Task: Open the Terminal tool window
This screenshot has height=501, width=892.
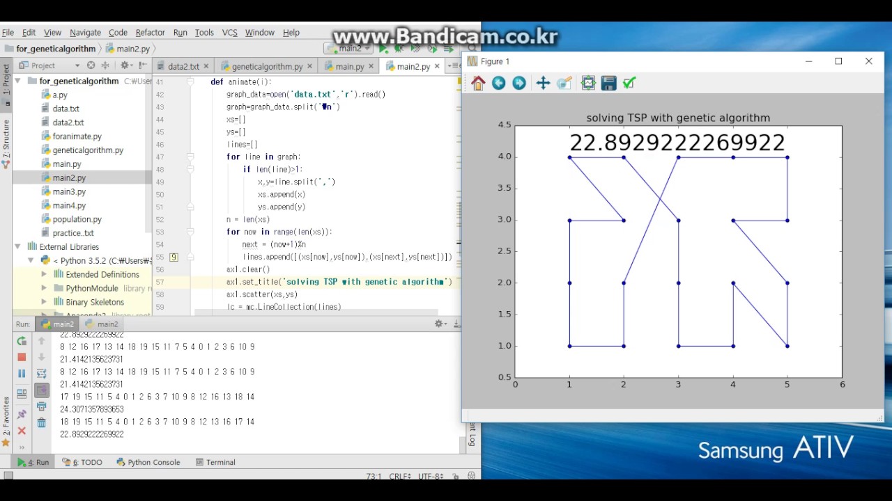Action: point(215,462)
